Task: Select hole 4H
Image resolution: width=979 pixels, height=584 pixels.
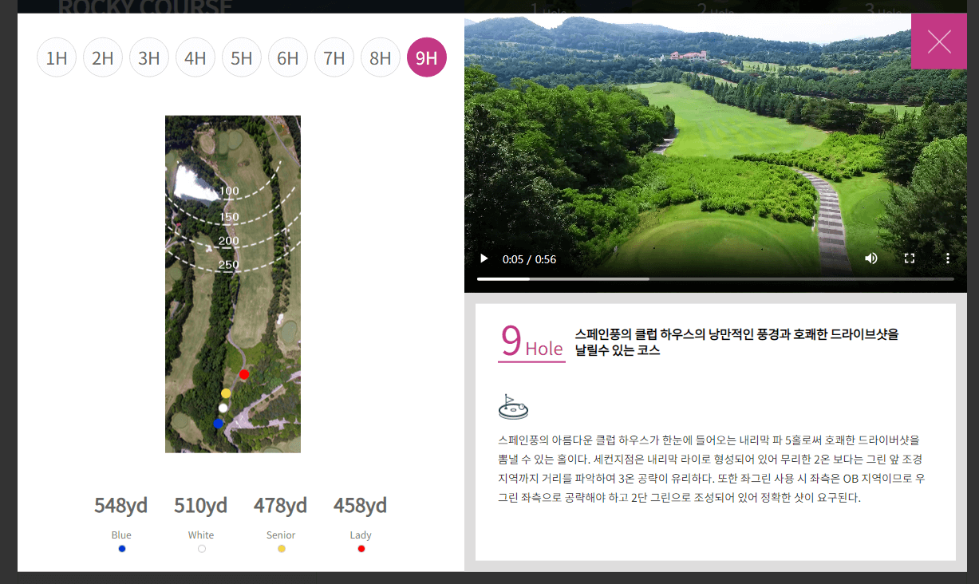Action: (x=195, y=57)
